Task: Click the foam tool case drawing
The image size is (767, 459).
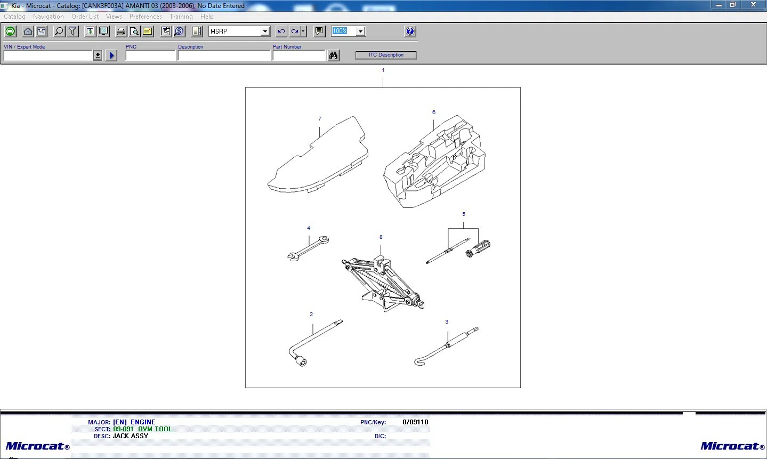Action: coord(434,162)
